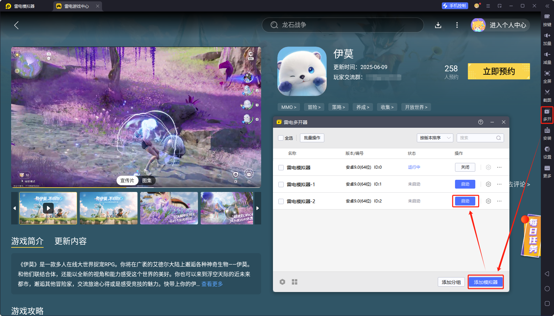The image size is (554, 316).
Task: Tick the checkbox for 雷电模拟器-1
Action: click(x=281, y=185)
